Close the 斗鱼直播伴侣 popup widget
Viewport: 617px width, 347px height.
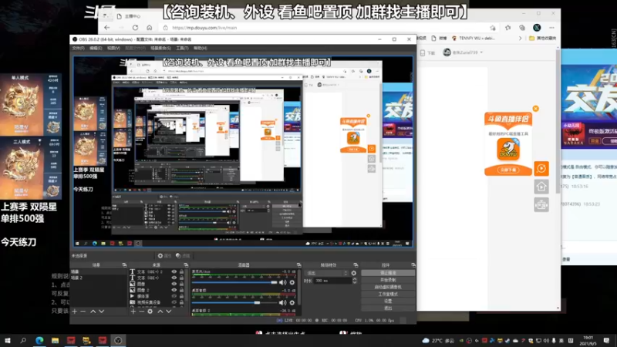tap(535, 109)
